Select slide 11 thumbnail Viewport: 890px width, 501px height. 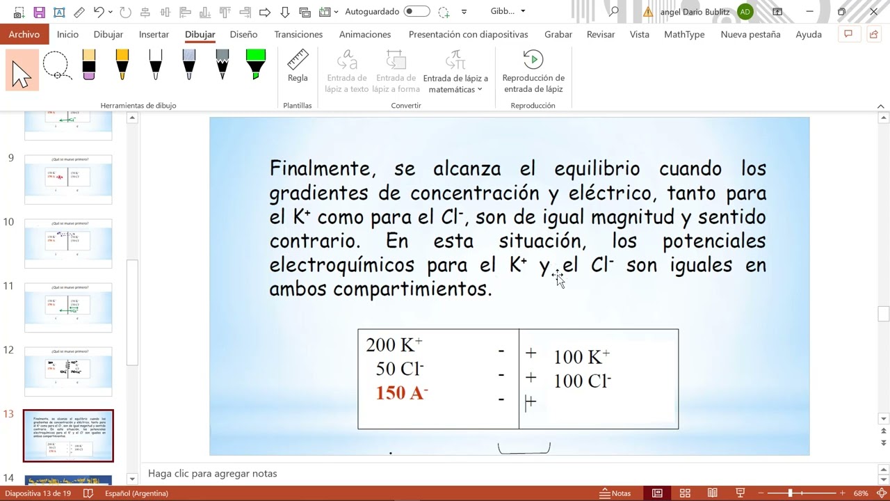[x=68, y=308]
